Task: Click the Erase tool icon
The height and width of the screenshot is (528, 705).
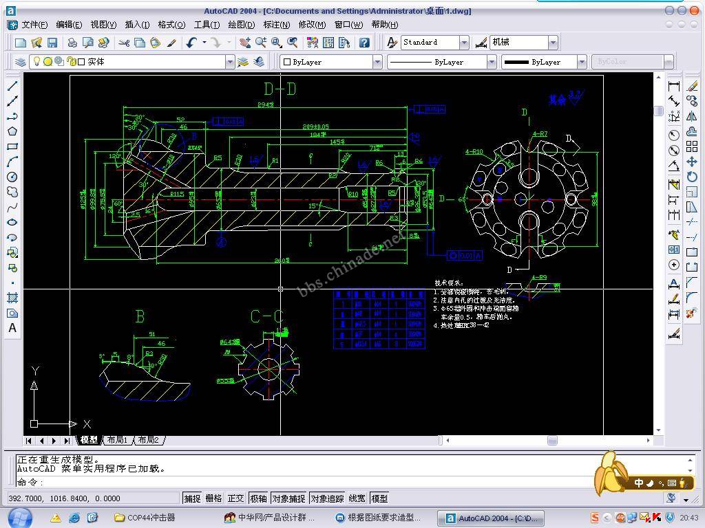Action: [x=693, y=86]
